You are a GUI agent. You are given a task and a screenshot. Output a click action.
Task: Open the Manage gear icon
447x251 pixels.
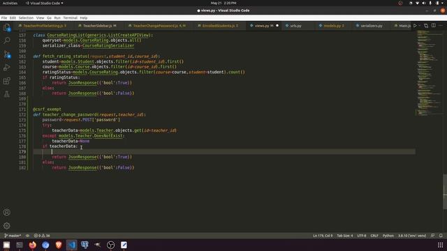coord(7,226)
